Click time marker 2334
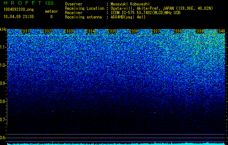The height and width of the screenshot is (145, 228). 90,31
